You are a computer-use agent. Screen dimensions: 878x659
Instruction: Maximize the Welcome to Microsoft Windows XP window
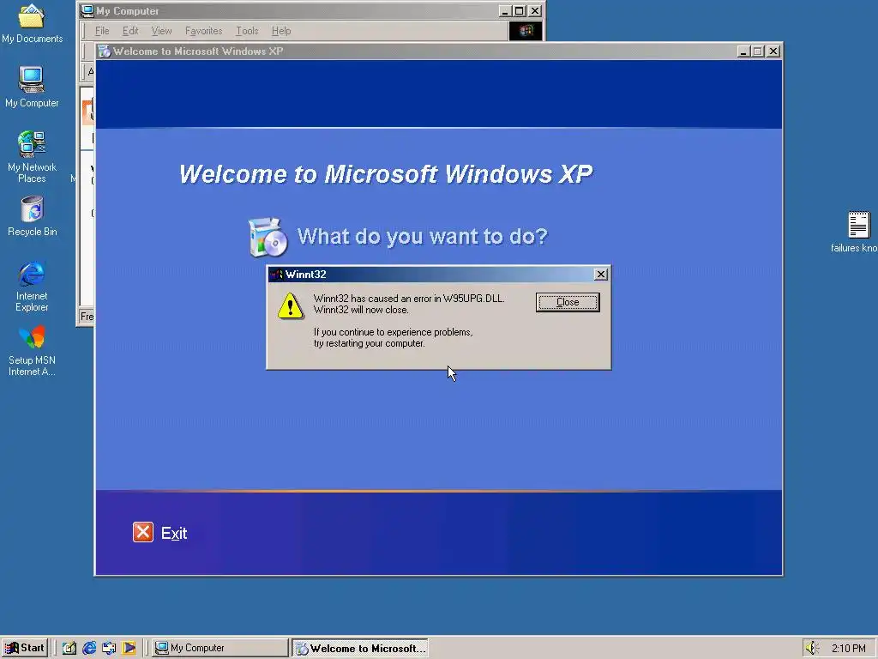(757, 51)
